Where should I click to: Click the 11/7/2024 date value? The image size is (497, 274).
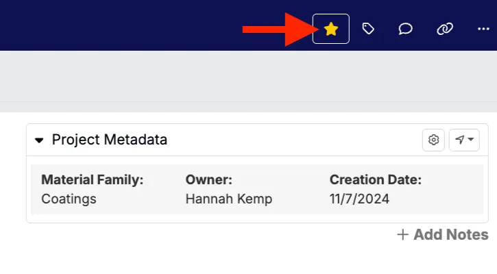pos(358,199)
